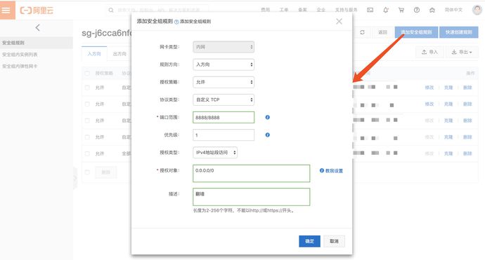Open the cloud shell terminal icon
Image resolution: width=485 pixels, height=260 pixels.
tap(370, 11)
